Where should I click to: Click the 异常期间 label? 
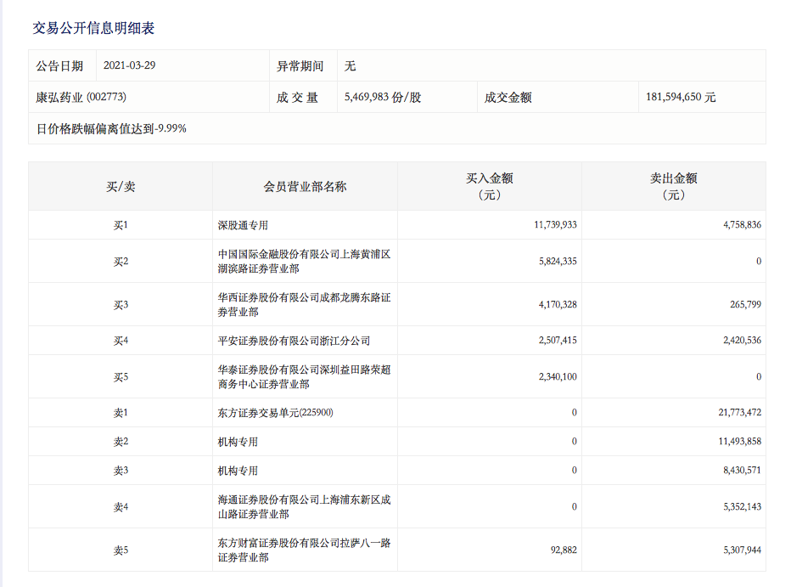pos(300,66)
